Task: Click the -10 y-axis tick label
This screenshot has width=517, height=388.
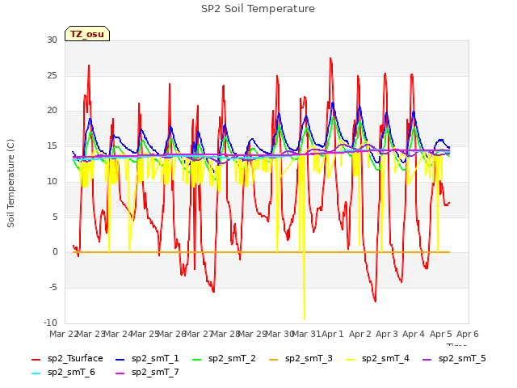Action: [50, 323]
